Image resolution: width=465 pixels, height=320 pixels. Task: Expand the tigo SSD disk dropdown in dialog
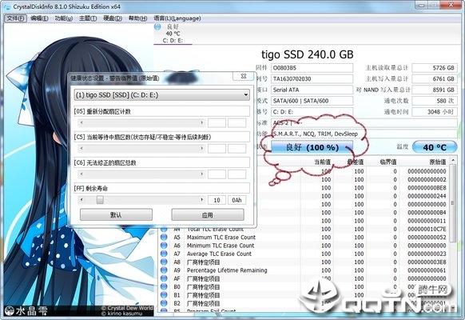click(x=161, y=95)
